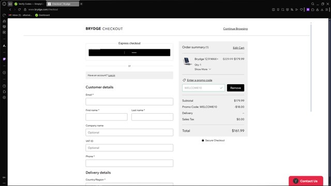The image size is (331, 186).
Task: Click the VAT ID optional field
Action: click(129, 148)
